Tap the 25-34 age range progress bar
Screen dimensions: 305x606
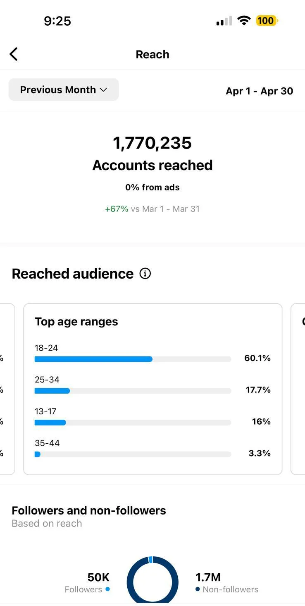pyautogui.click(x=132, y=390)
